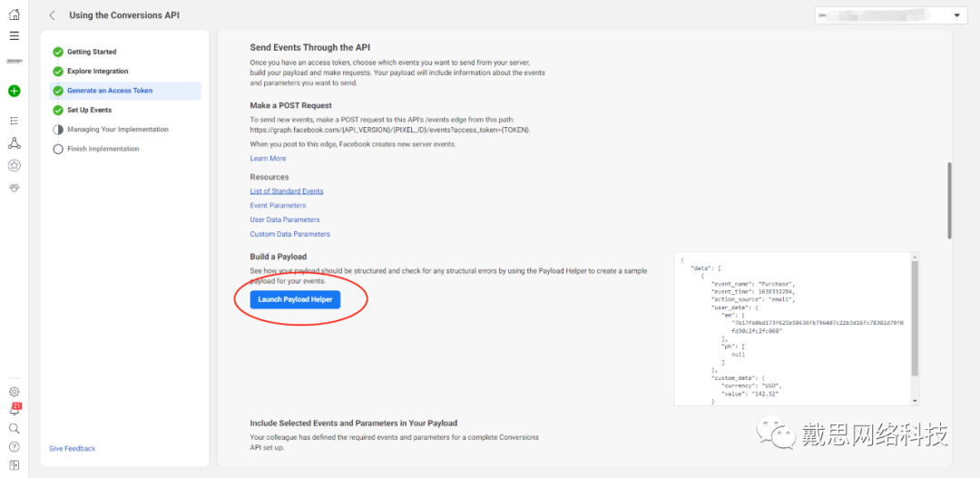The height and width of the screenshot is (478, 980).
Task: Open the data sources triangle-node icon
Action: pos(14,143)
